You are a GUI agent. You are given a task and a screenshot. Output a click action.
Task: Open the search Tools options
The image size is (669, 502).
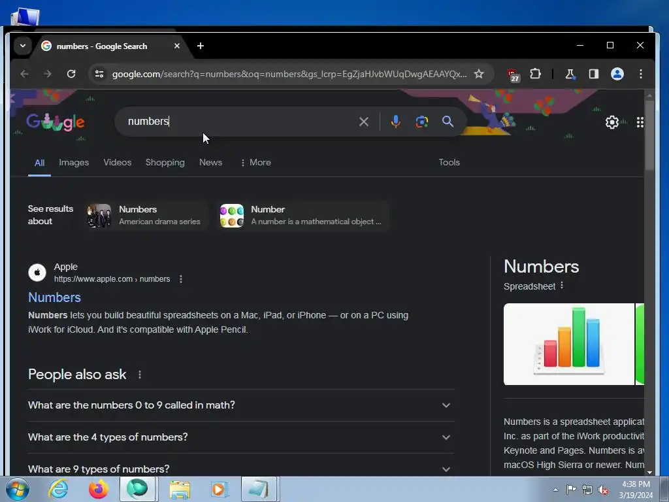449,163
